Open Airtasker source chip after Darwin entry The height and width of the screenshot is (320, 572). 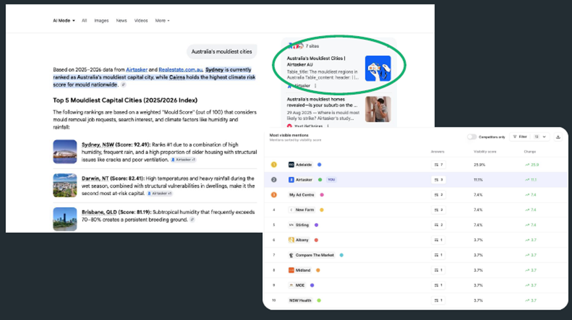pos(159,194)
